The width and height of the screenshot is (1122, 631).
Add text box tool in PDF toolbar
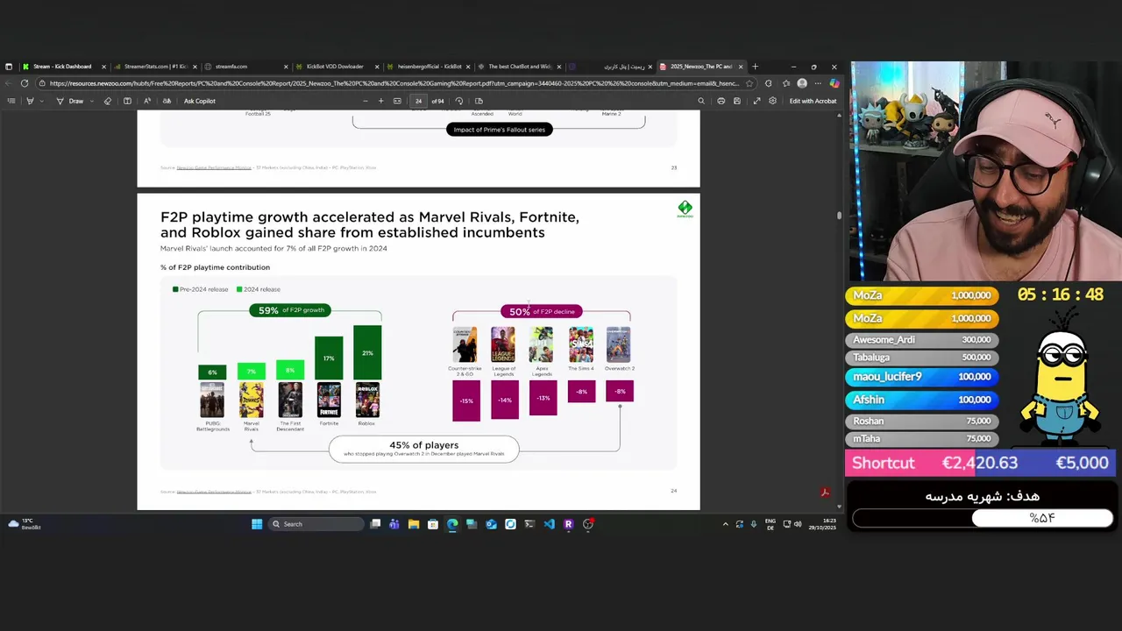(x=127, y=101)
